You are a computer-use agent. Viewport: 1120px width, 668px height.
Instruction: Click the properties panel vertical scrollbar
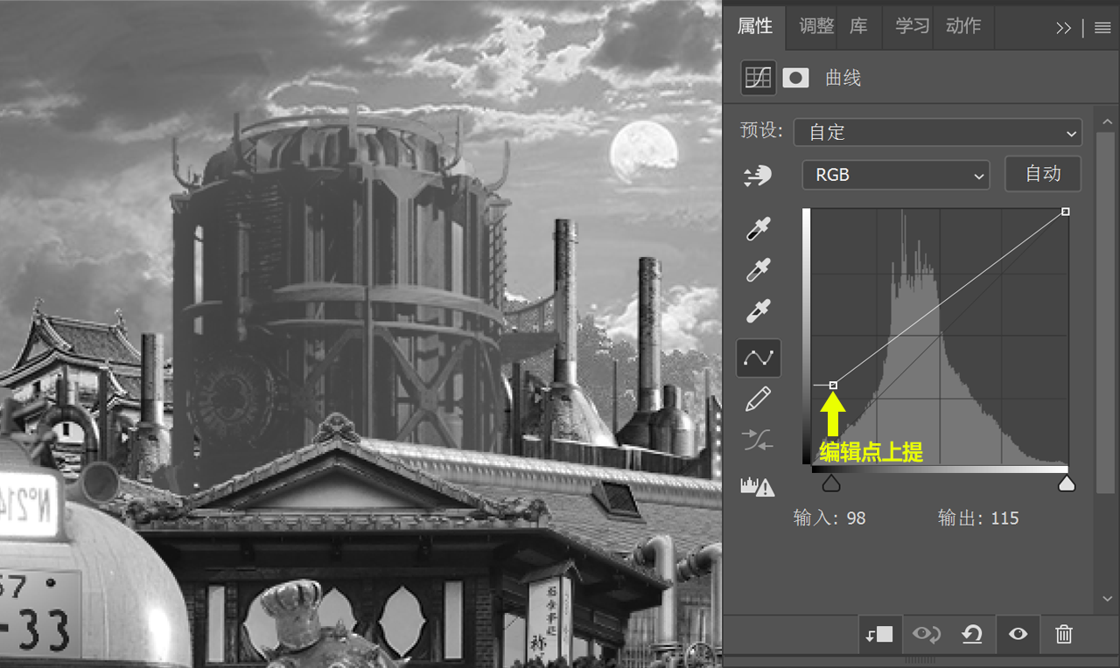coord(1107,311)
